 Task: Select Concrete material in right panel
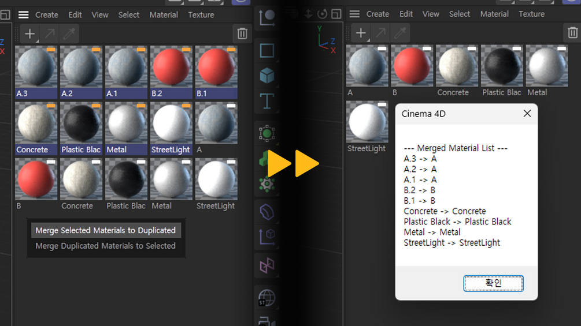pyautogui.click(x=457, y=66)
